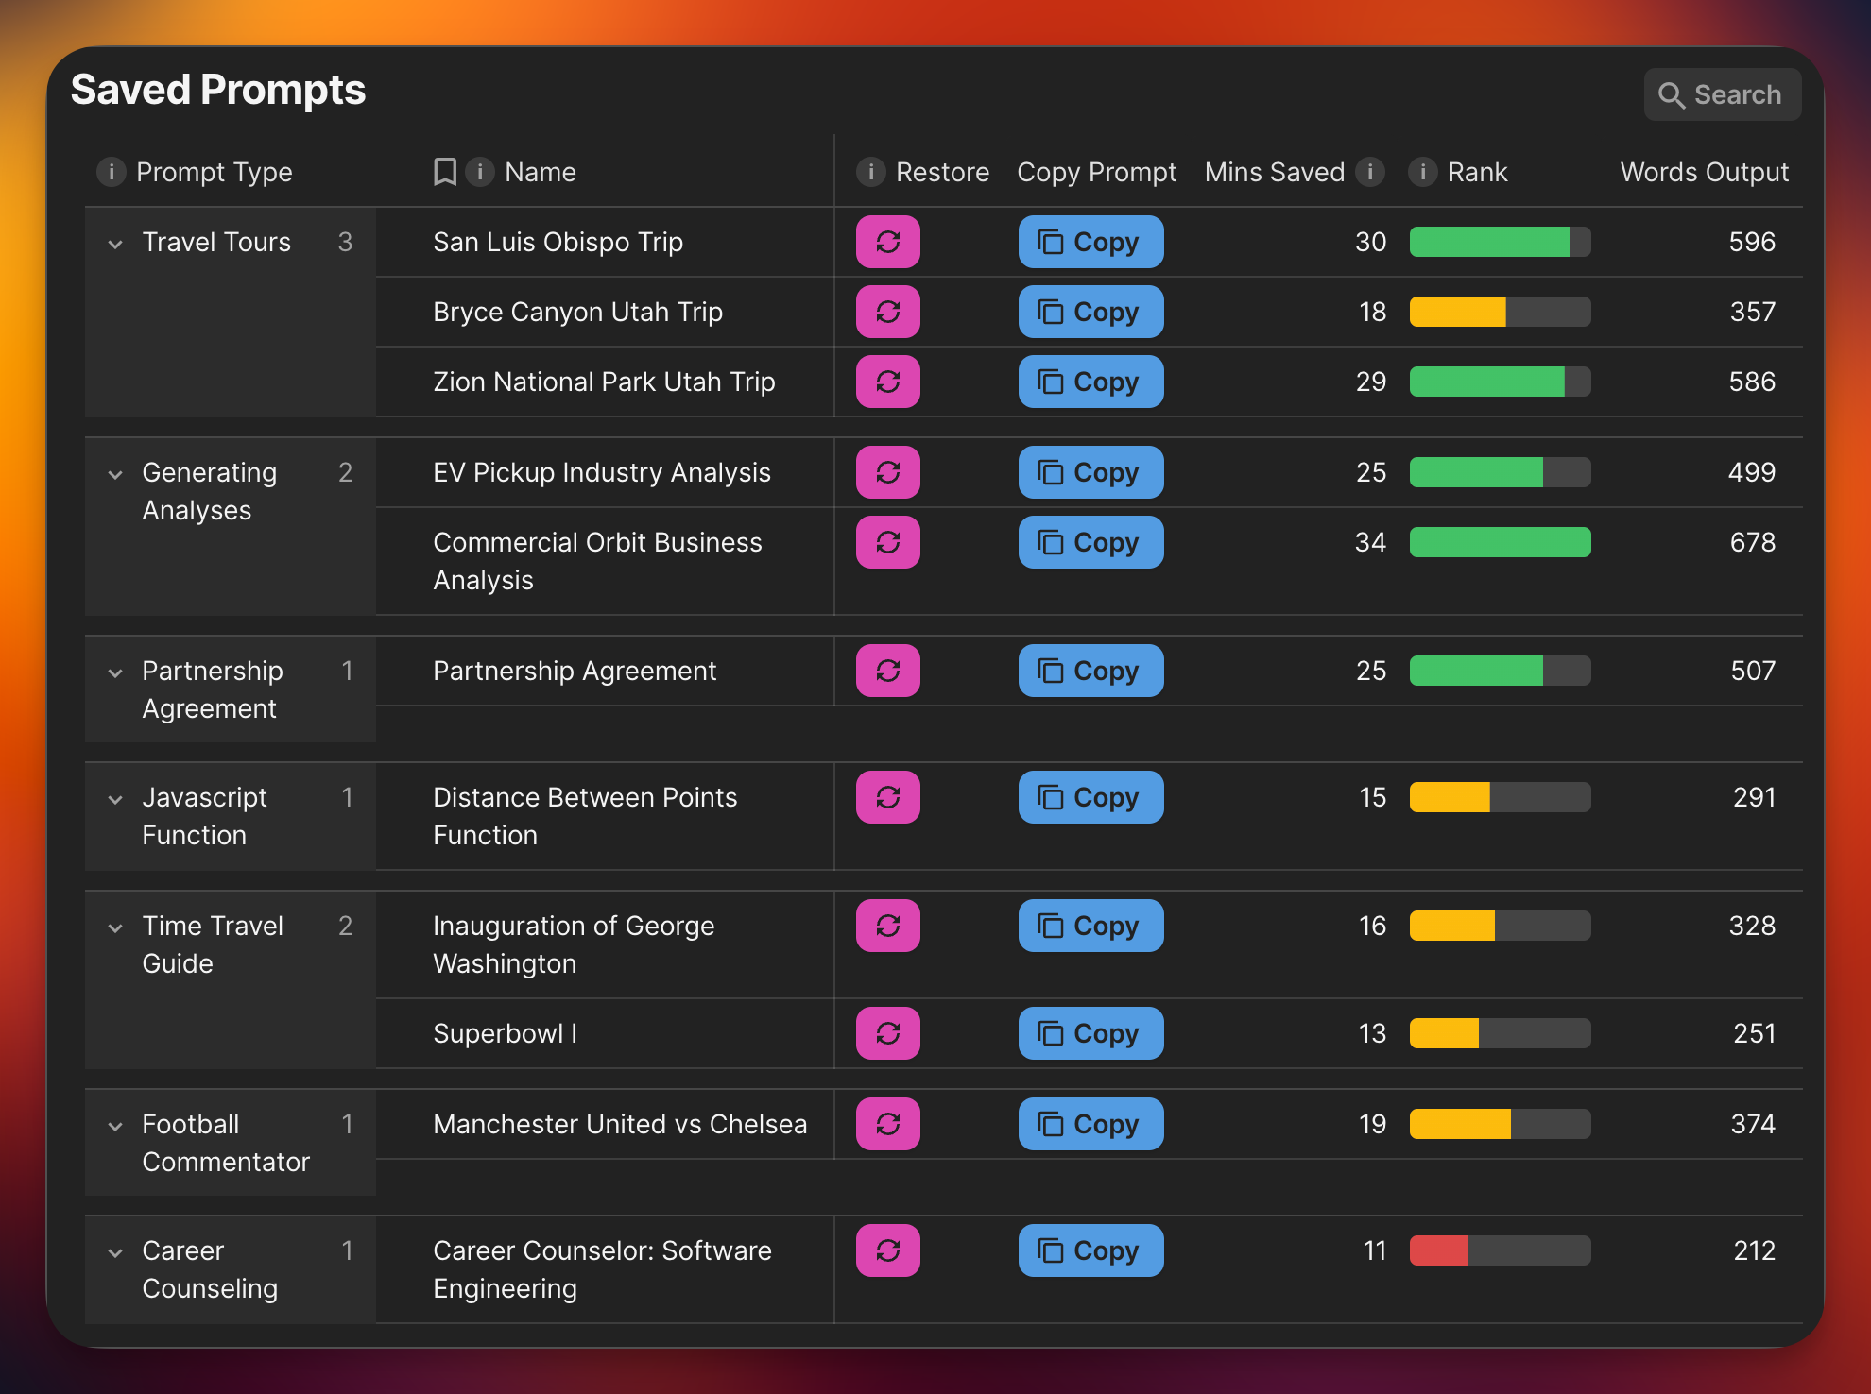Image resolution: width=1871 pixels, height=1394 pixels.
Task: Click info icon next to Prompt Type
Action: 112,172
